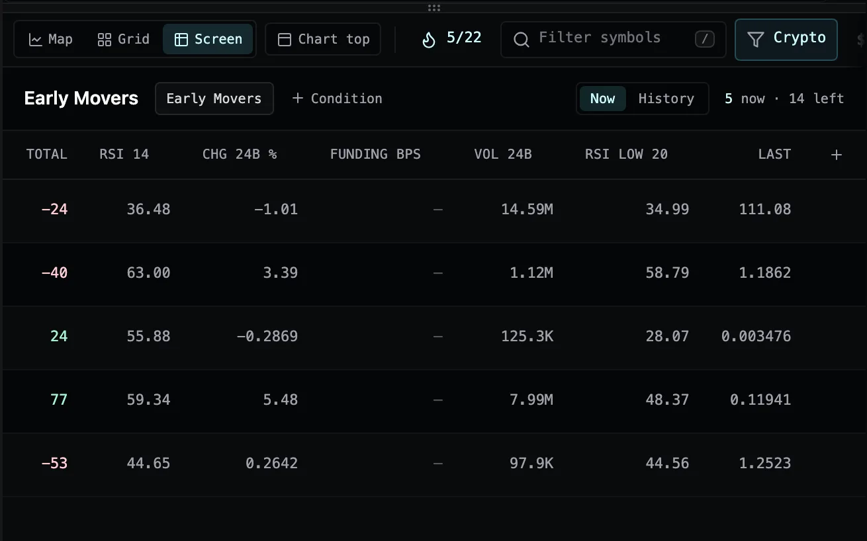Click the RSI low value 58.79
867x541 pixels.
point(667,272)
